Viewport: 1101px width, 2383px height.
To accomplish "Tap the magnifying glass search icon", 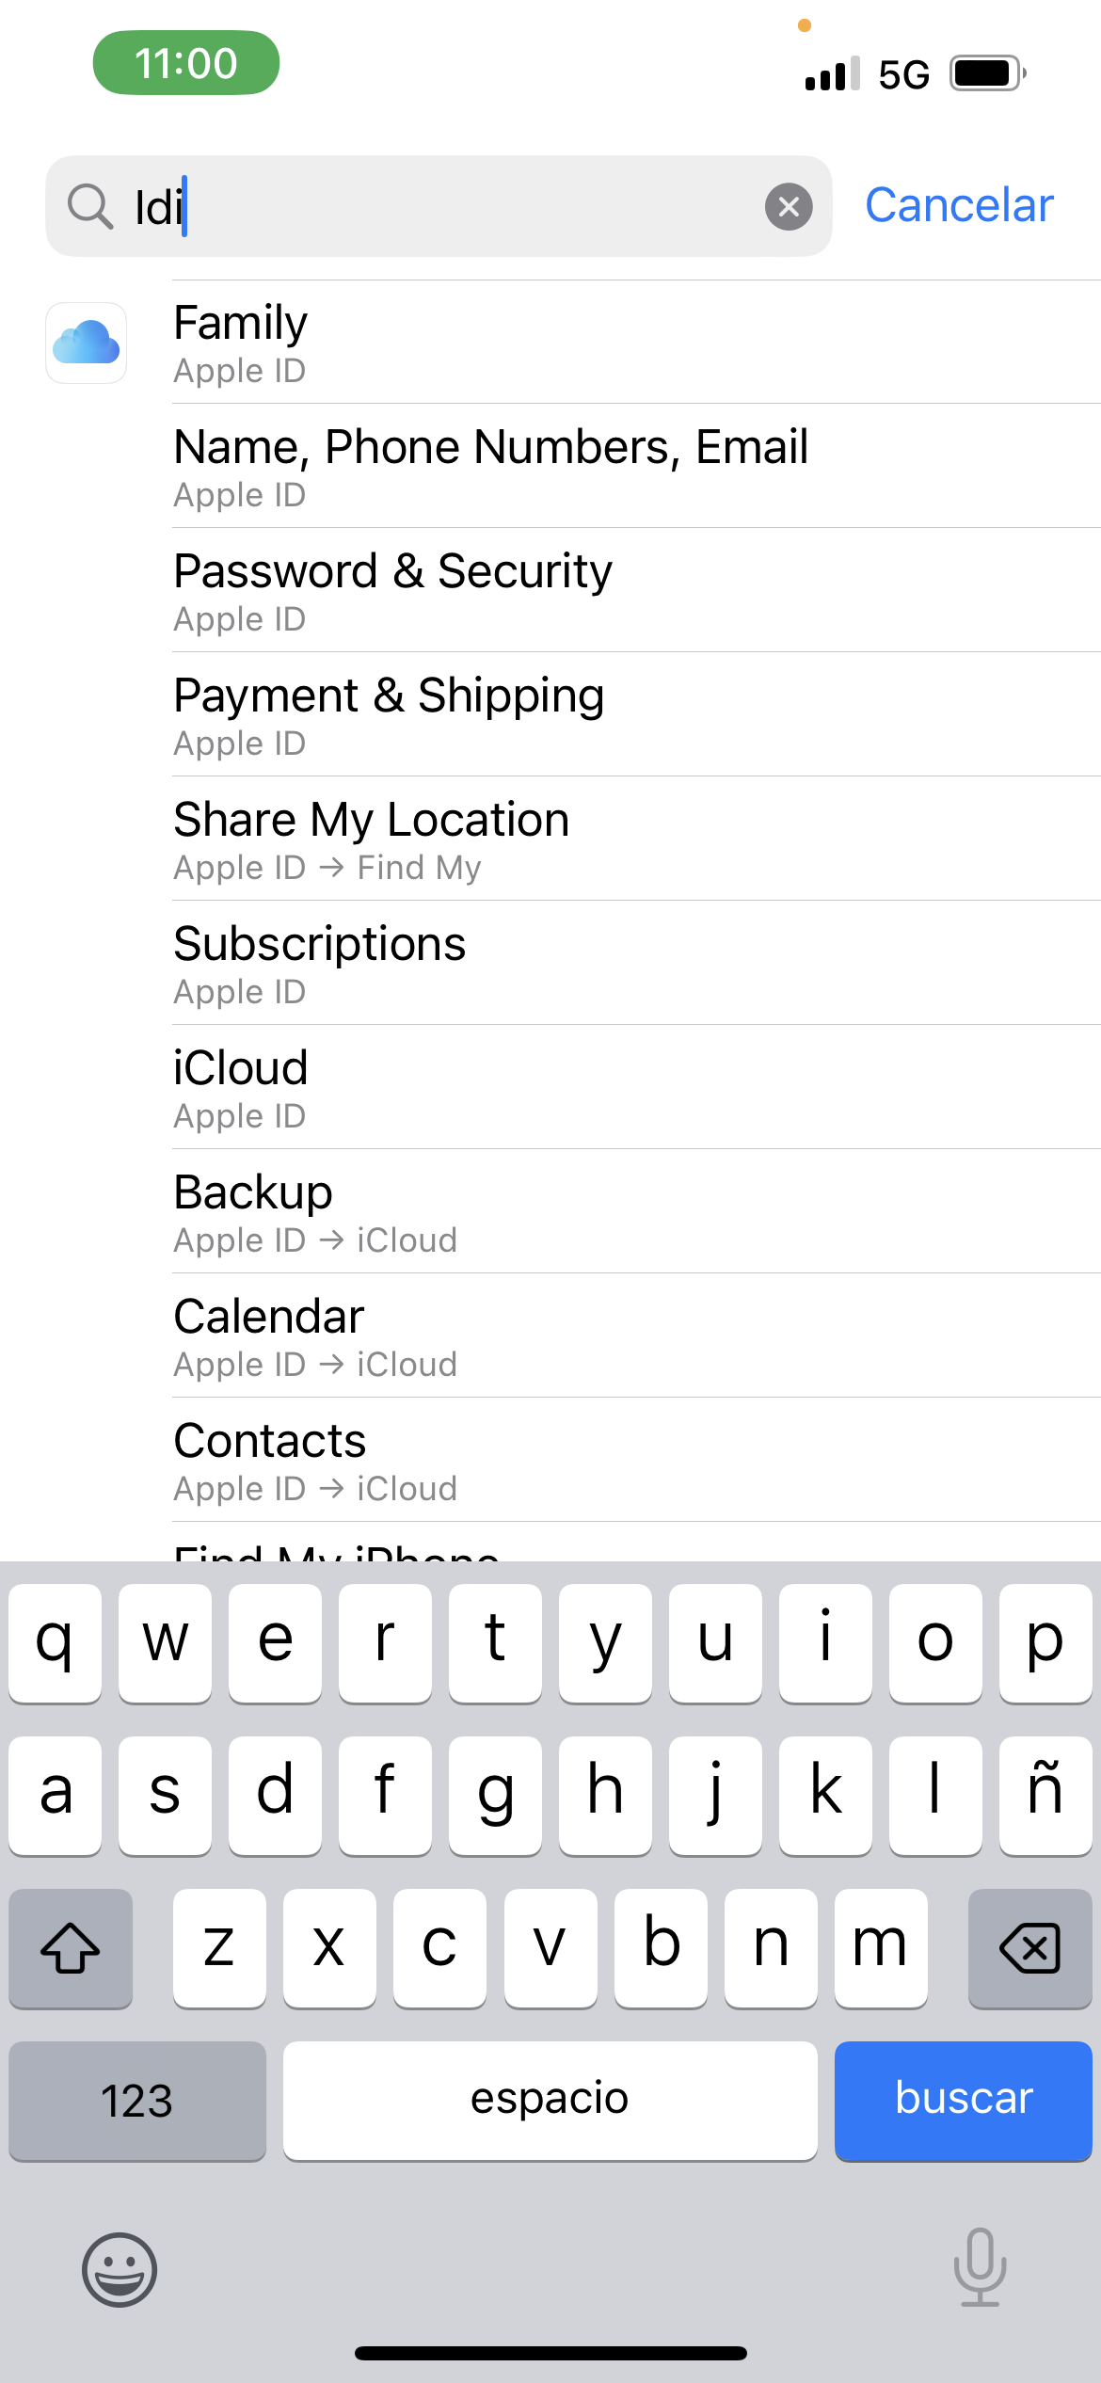I will [x=89, y=206].
